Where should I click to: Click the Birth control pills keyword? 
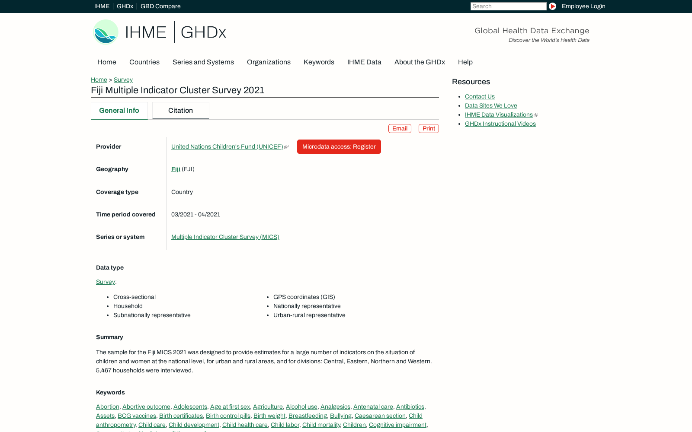(228, 416)
